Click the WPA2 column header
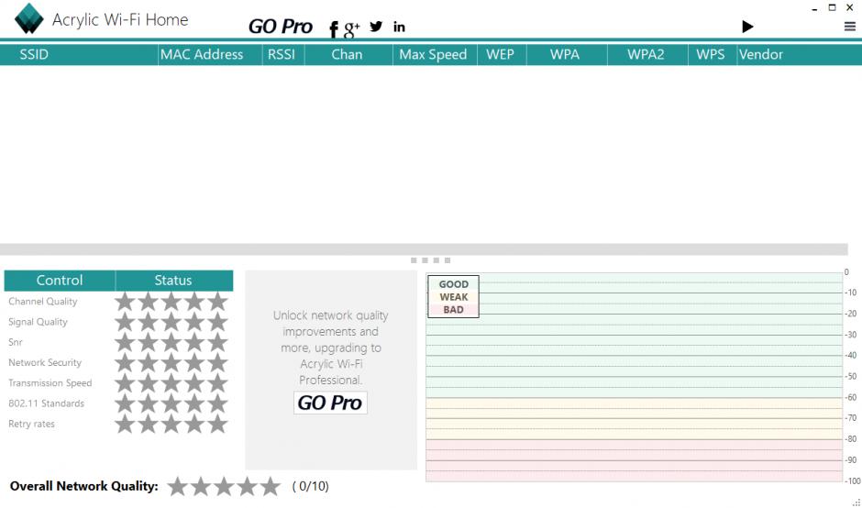Viewport: 862px width, 508px height. 647,54
